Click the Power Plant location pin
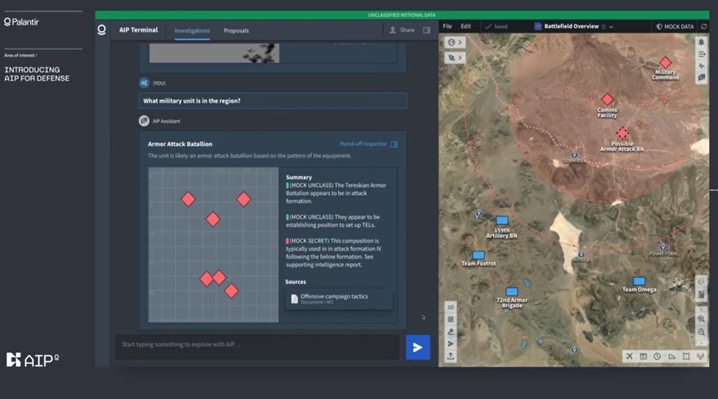 click(663, 246)
